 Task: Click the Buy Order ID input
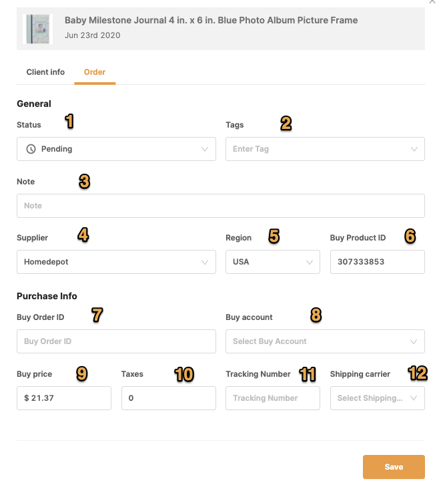(116, 341)
